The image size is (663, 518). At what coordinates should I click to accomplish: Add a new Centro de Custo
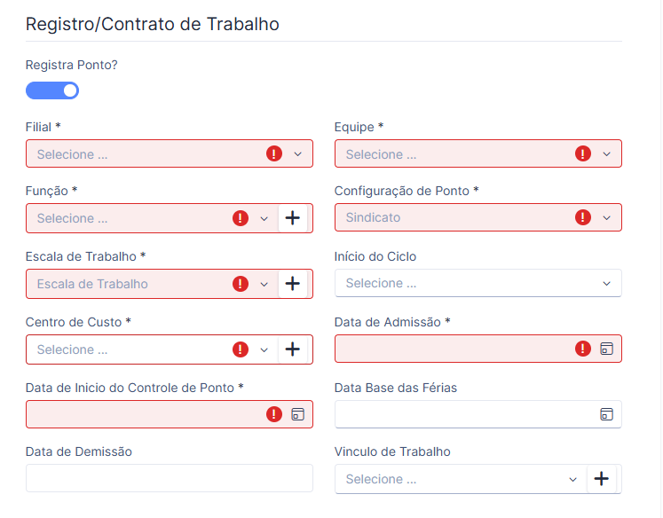[293, 349]
